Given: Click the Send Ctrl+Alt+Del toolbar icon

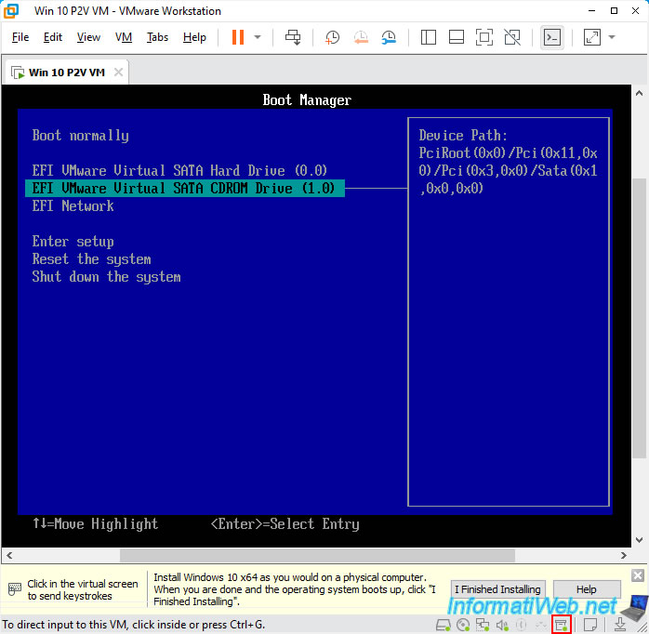Looking at the screenshot, I should point(293,37).
